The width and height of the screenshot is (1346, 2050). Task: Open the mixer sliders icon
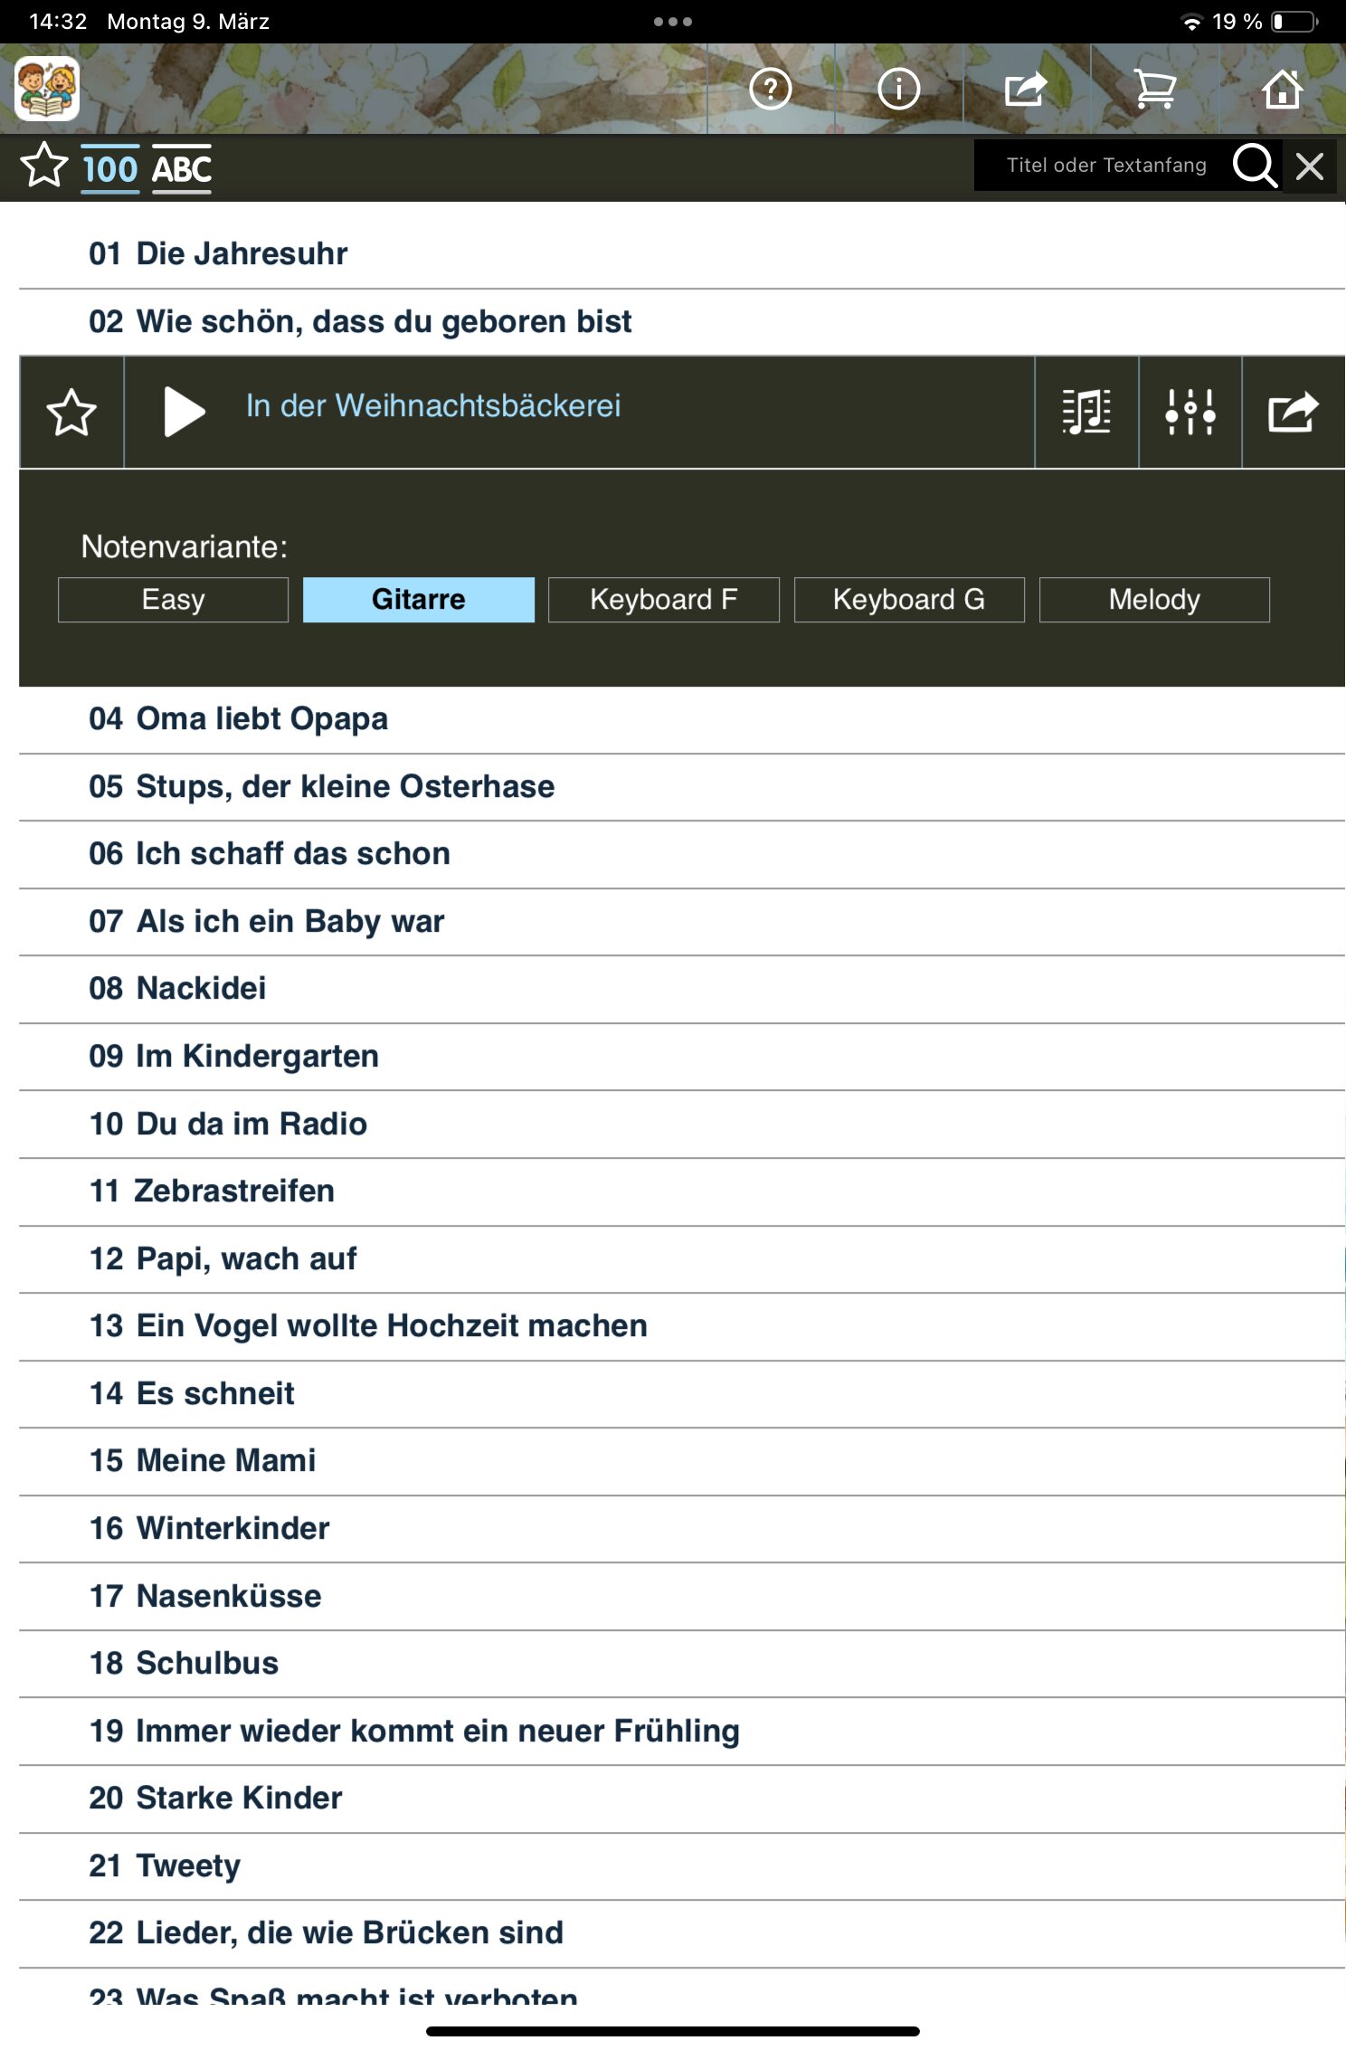coord(1190,412)
